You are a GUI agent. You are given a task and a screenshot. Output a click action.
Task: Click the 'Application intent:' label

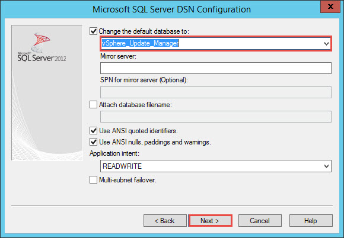pyautogui.click(x=114, y=153)
